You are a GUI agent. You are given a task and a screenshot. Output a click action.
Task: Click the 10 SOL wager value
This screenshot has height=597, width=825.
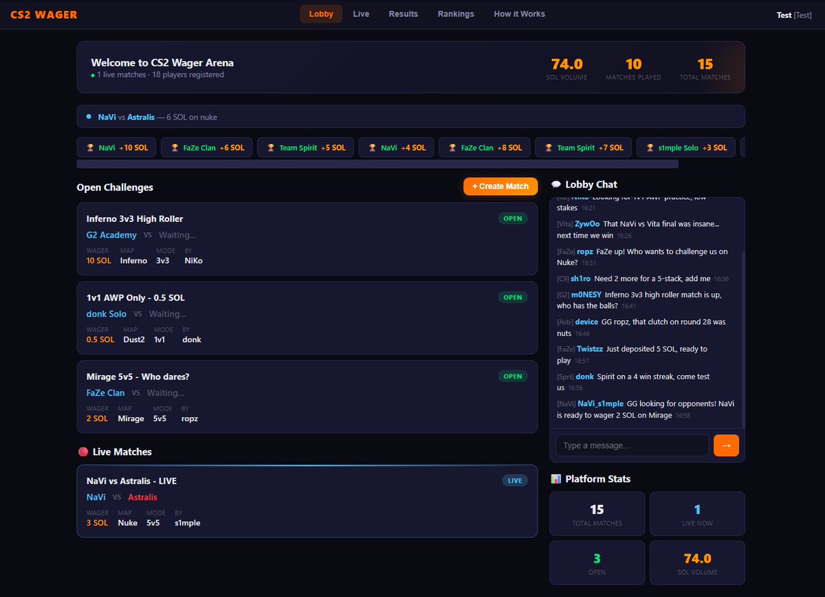tap(99, 261)
